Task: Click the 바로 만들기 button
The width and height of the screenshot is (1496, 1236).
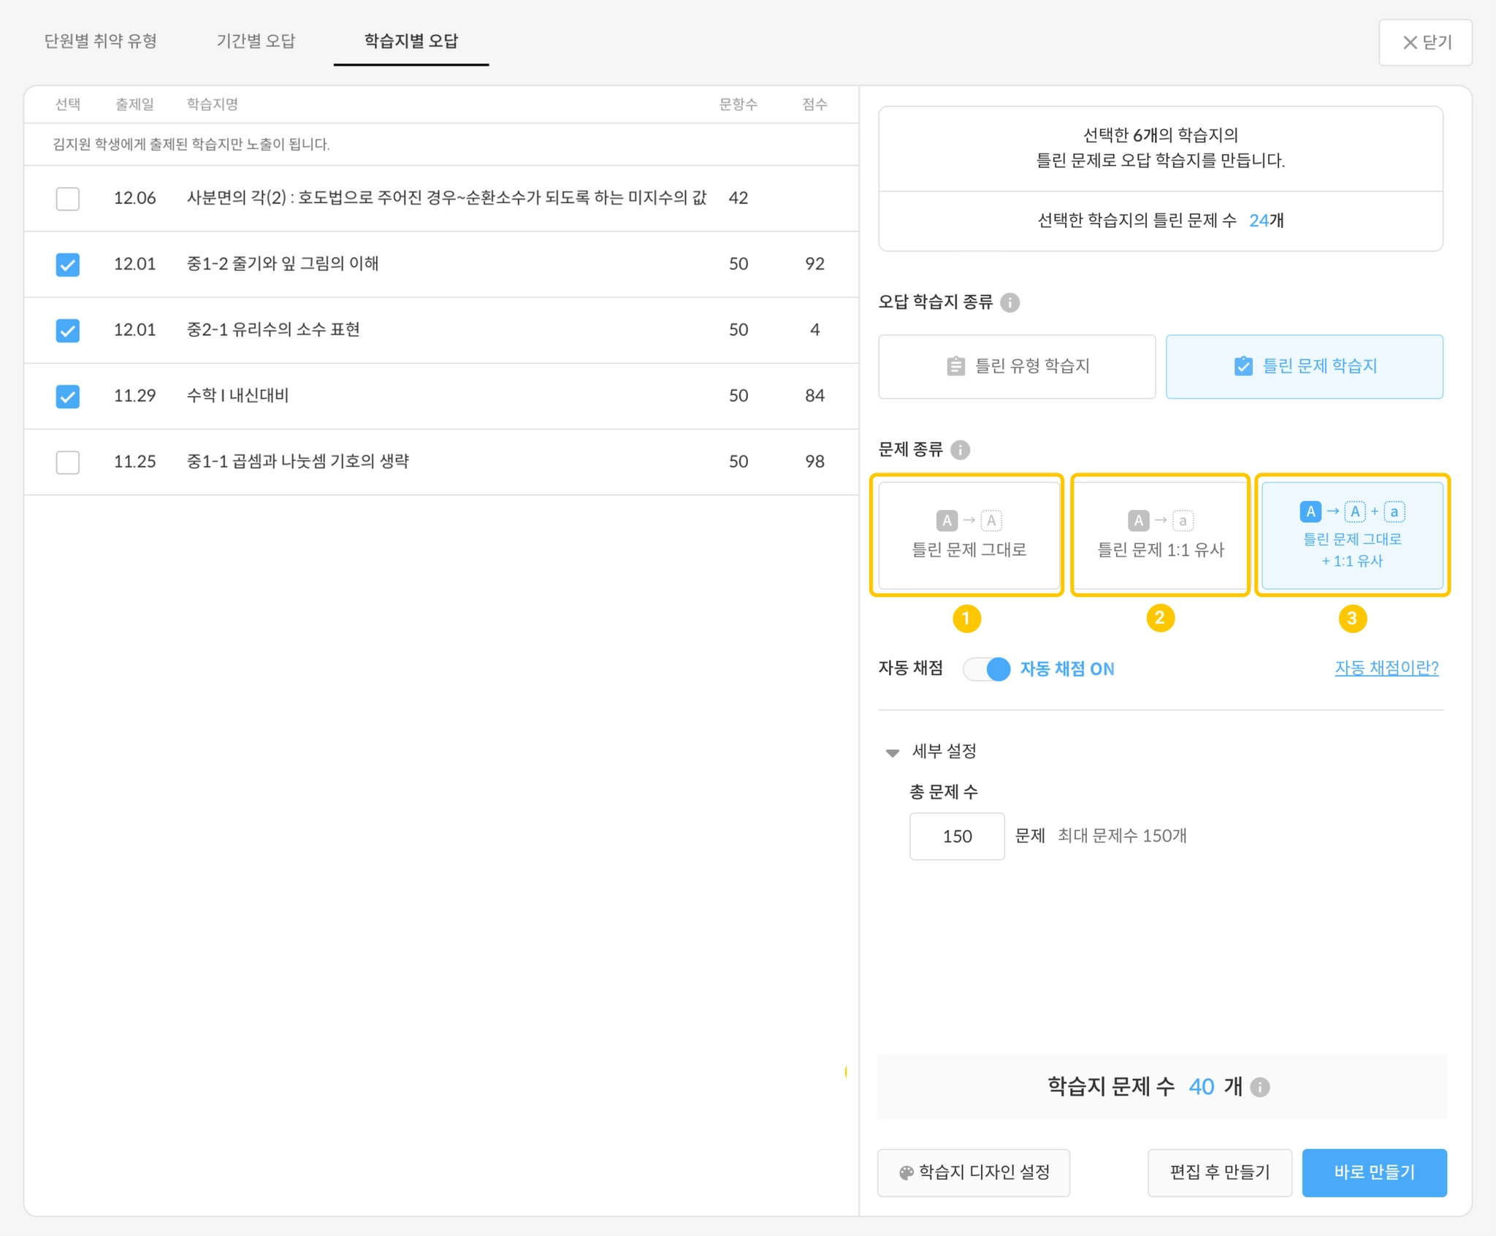Action: click(x=1373, y=1172)
